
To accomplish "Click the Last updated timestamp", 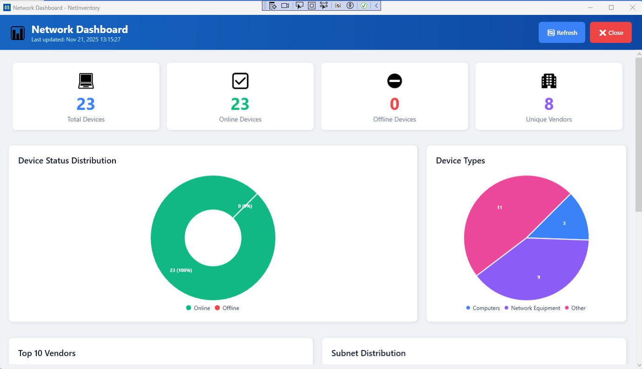I will (x=76, y=40).
